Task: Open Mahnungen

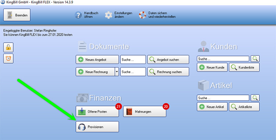Action: coord(145,112)
